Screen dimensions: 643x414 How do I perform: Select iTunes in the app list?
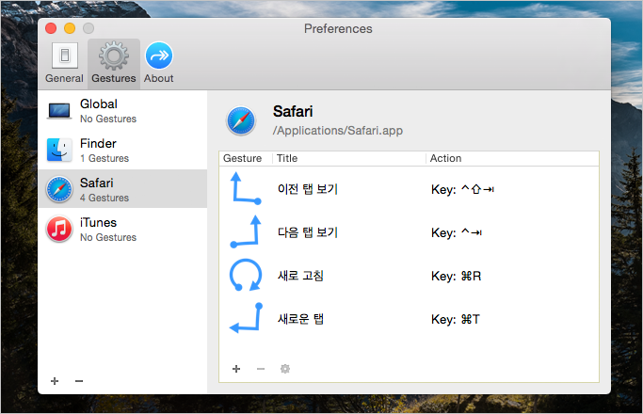pyautogui.click(x=122, y=230)
